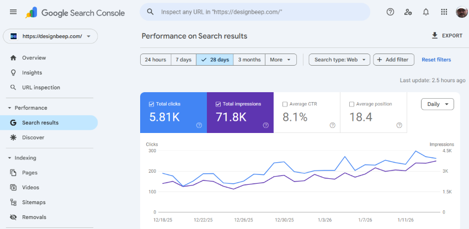Uncheck the Total clicks checkbox
This screenshot has height=229, width=469.
coord(152,104)
